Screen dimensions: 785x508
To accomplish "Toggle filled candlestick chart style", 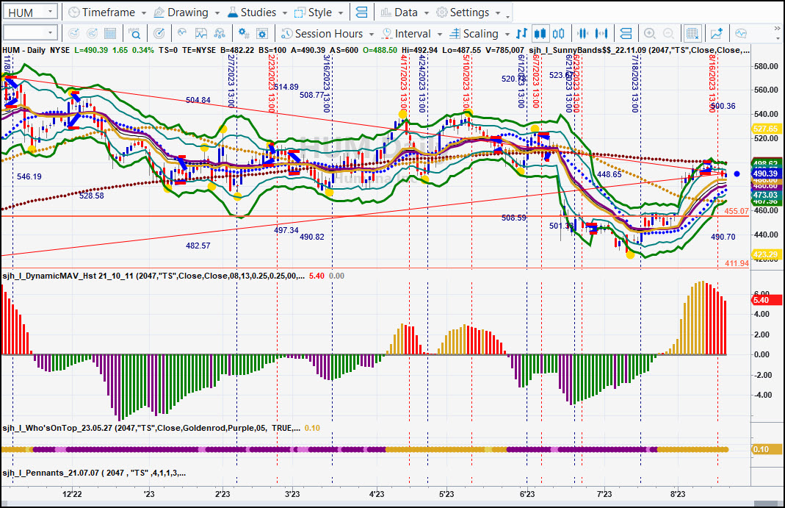I will click(x=540, y=34).
